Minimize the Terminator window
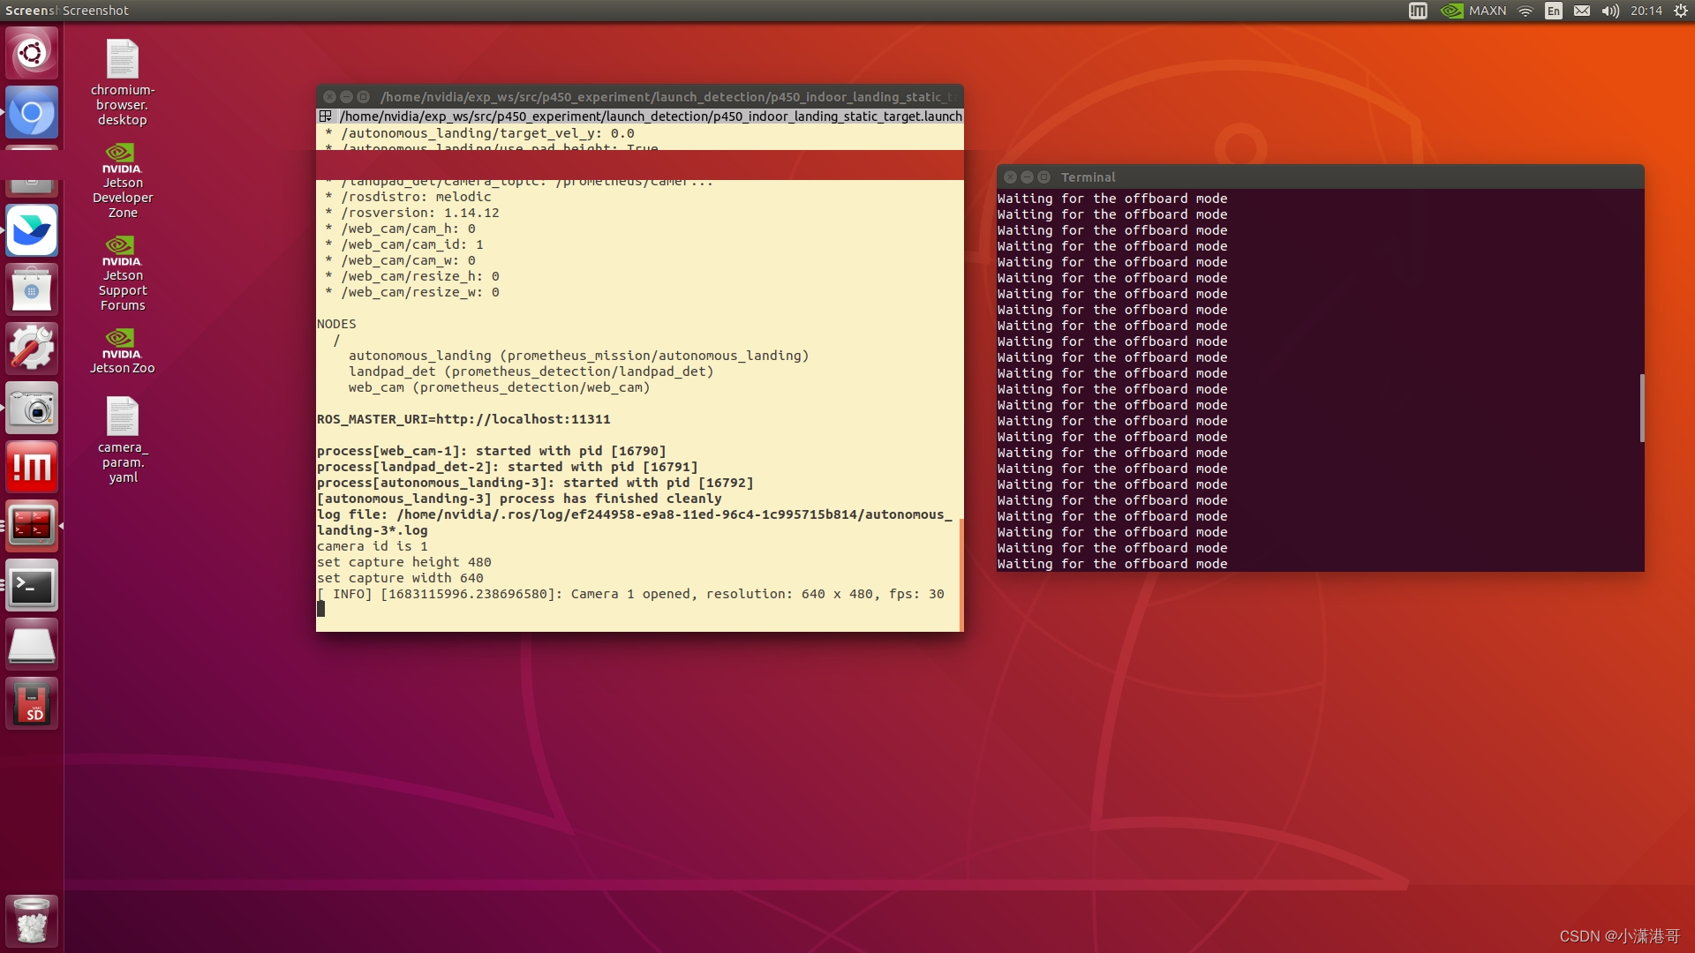The image size is (1695, 953). coord(346,97)
